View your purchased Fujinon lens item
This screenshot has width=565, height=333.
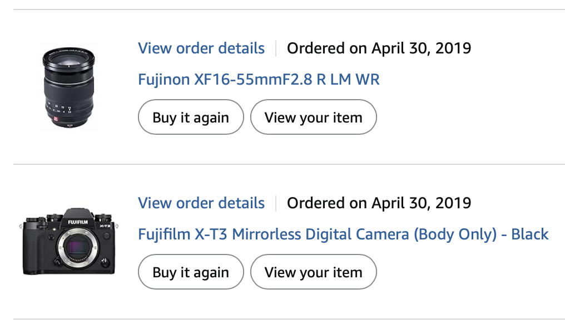point(313,117)
